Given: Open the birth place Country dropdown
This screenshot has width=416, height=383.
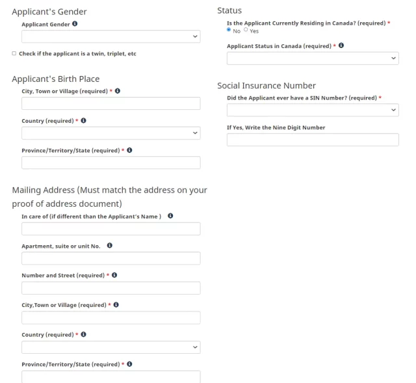Looking at the screenshot, I should (x=110, y=133).
